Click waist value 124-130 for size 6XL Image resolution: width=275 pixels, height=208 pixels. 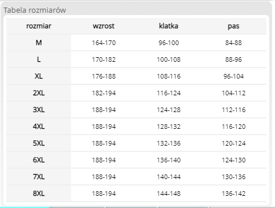233,160
